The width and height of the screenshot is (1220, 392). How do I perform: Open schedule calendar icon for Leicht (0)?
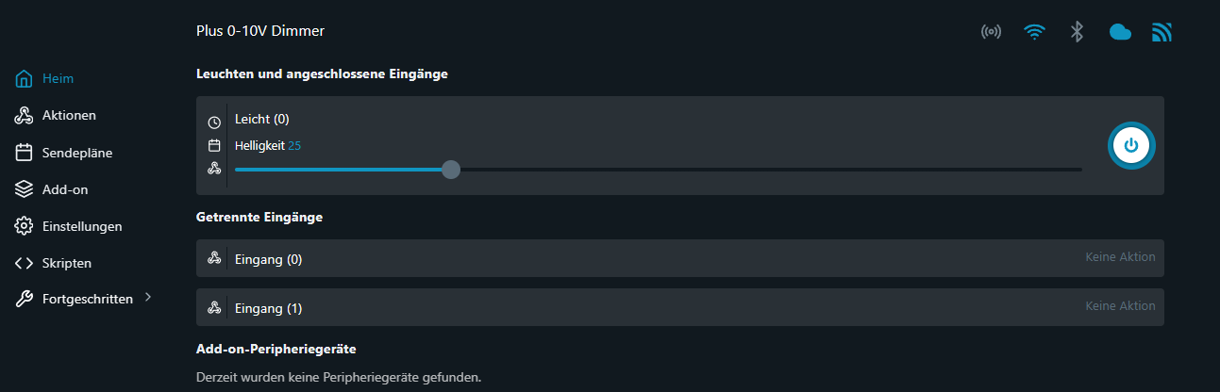[214, 145]
